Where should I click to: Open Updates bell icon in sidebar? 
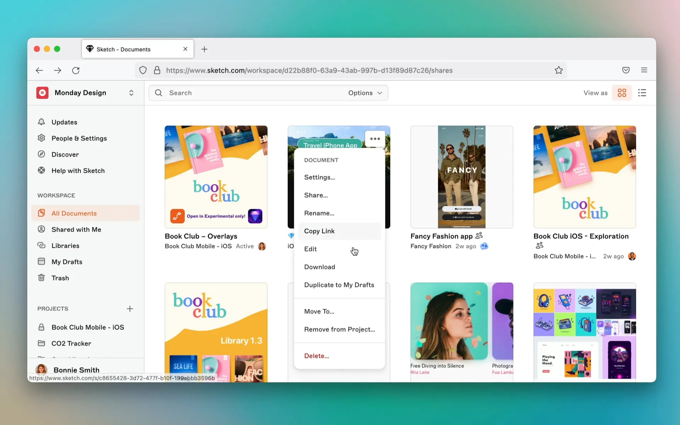[x=41, y=122]
